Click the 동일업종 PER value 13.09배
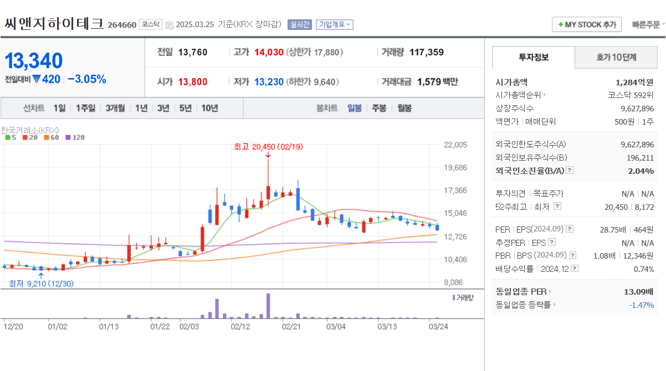 (639, 291)
